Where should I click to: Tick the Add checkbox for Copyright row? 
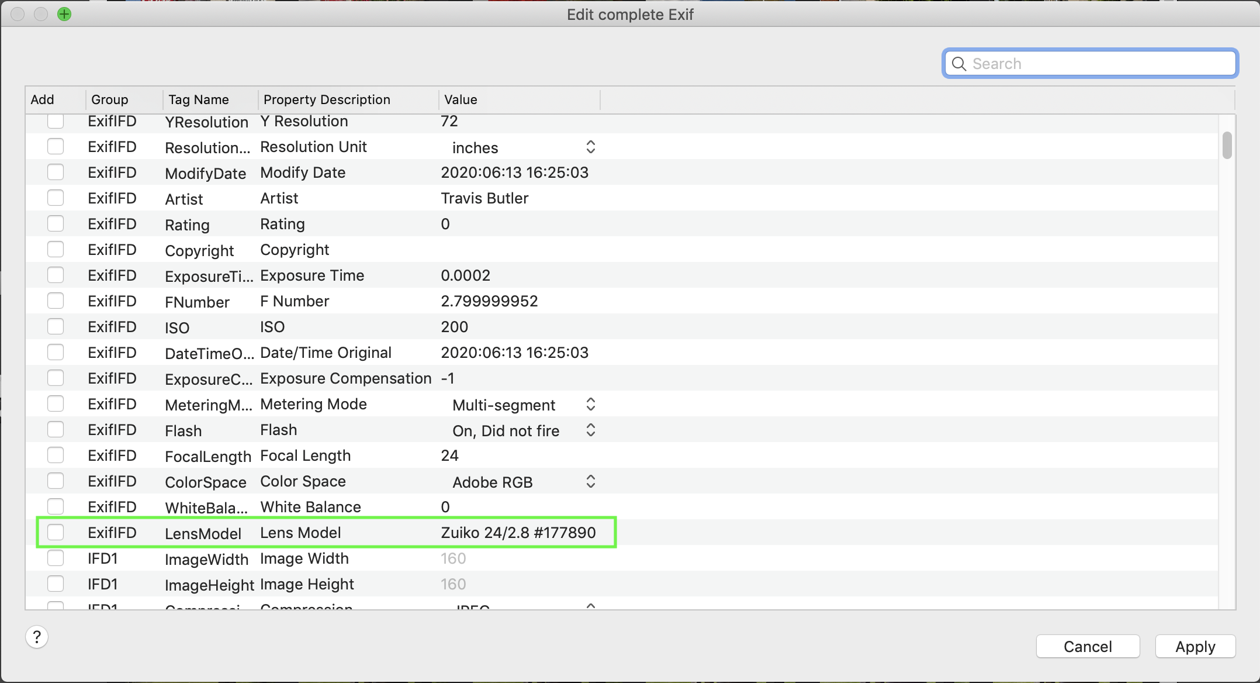point(56,249)
